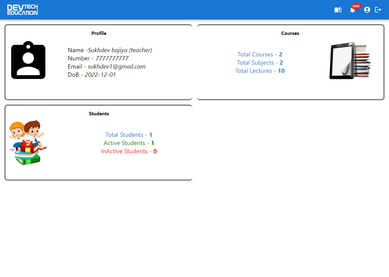Image resolution: width=389 pixels, height=277 pixels.
Task: Click 'Total Subjects - 2' line
Action: point(260,62)
